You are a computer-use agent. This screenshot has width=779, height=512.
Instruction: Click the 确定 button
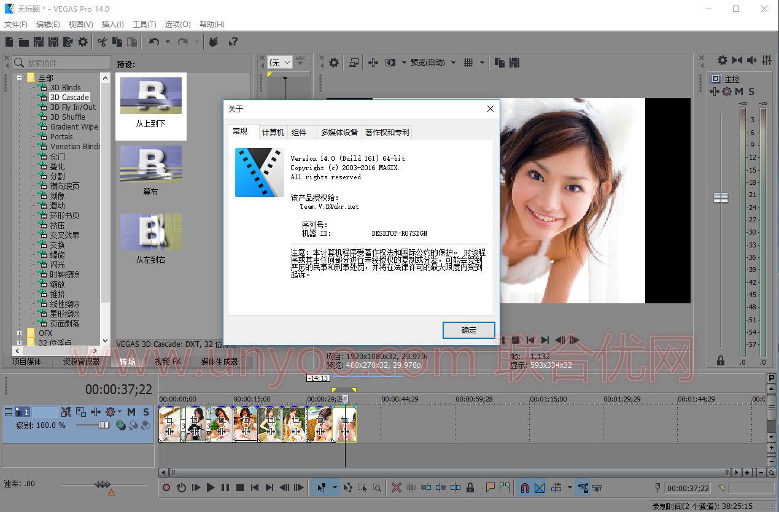tap(468, 330)
